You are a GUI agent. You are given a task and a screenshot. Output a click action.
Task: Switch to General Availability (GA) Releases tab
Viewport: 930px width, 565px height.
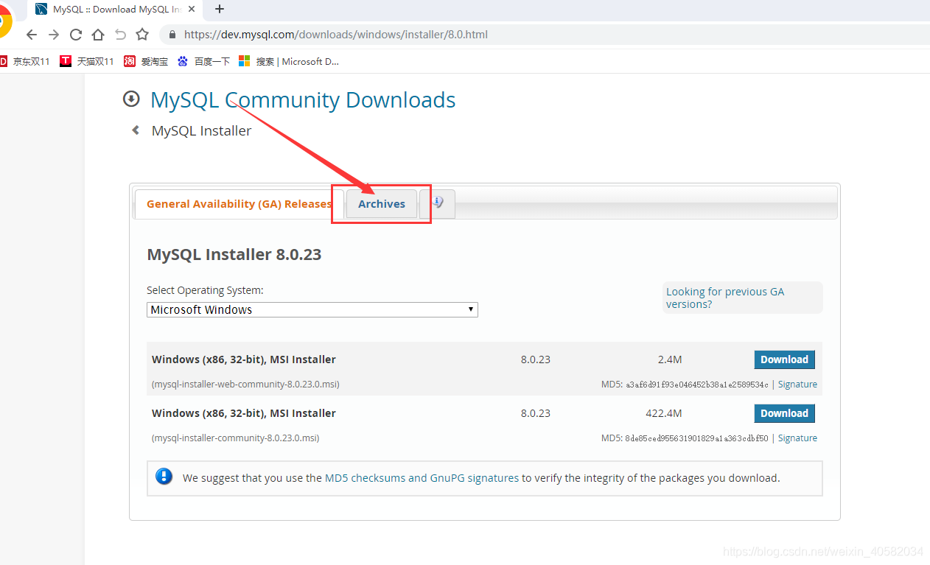point(239,204)
